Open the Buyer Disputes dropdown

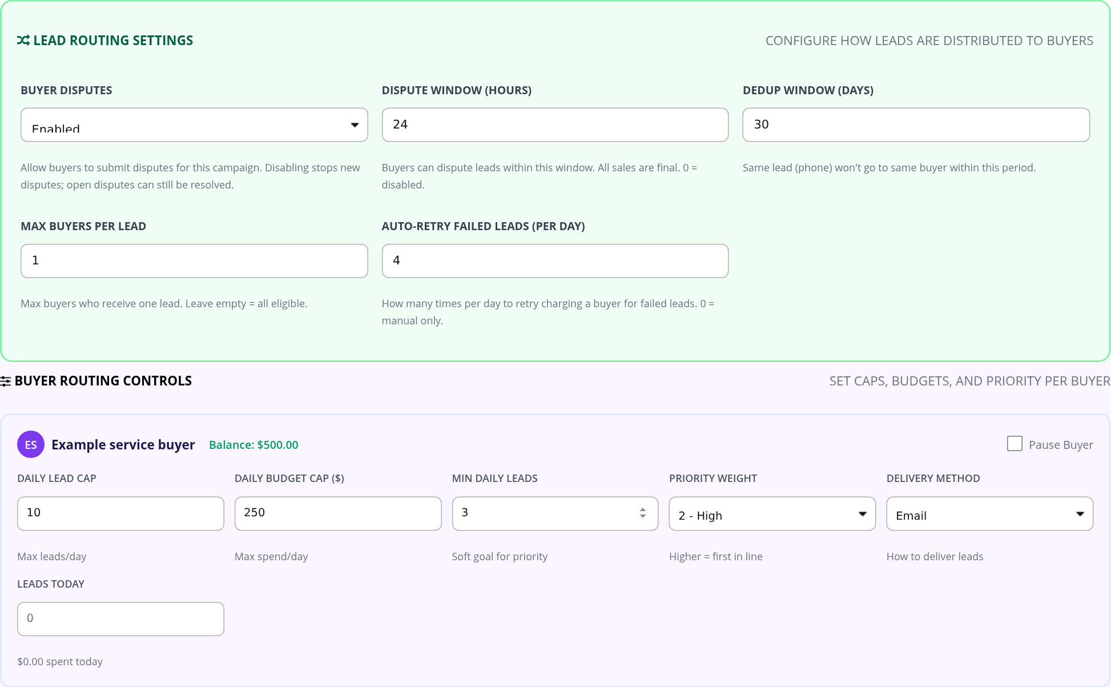tap(194, 124)
